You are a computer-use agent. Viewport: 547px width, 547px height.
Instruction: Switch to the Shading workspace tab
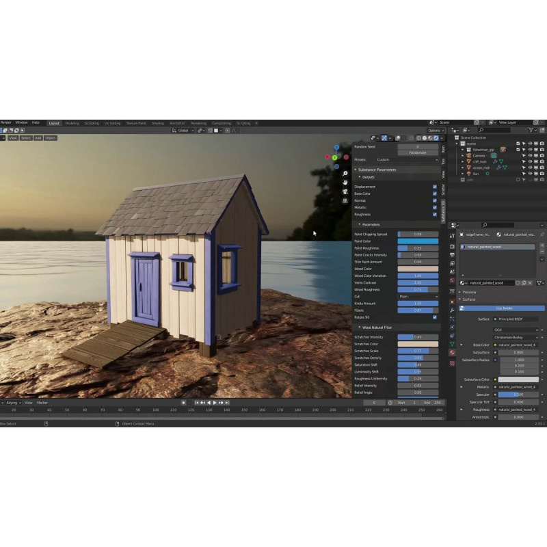(x=158, y=123)
